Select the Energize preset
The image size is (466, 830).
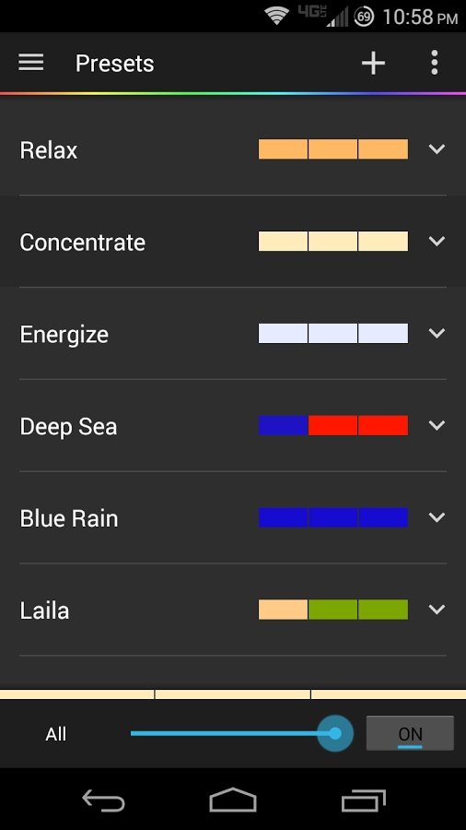click(x=232, y=334)
